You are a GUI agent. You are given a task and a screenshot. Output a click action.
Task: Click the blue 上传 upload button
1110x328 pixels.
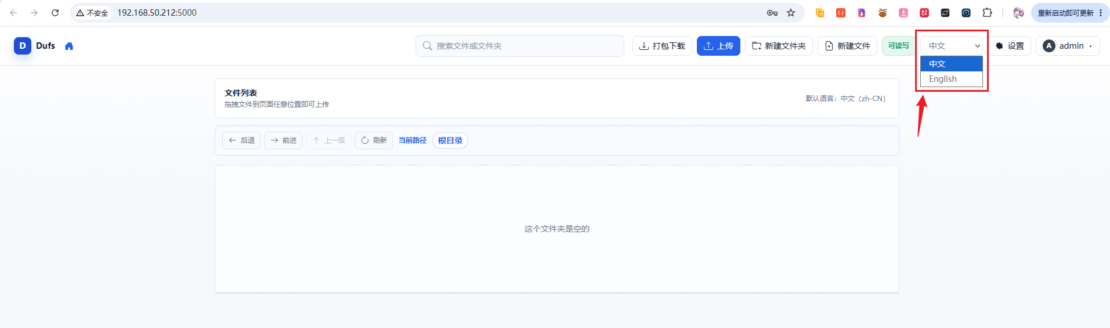point(718,46)
